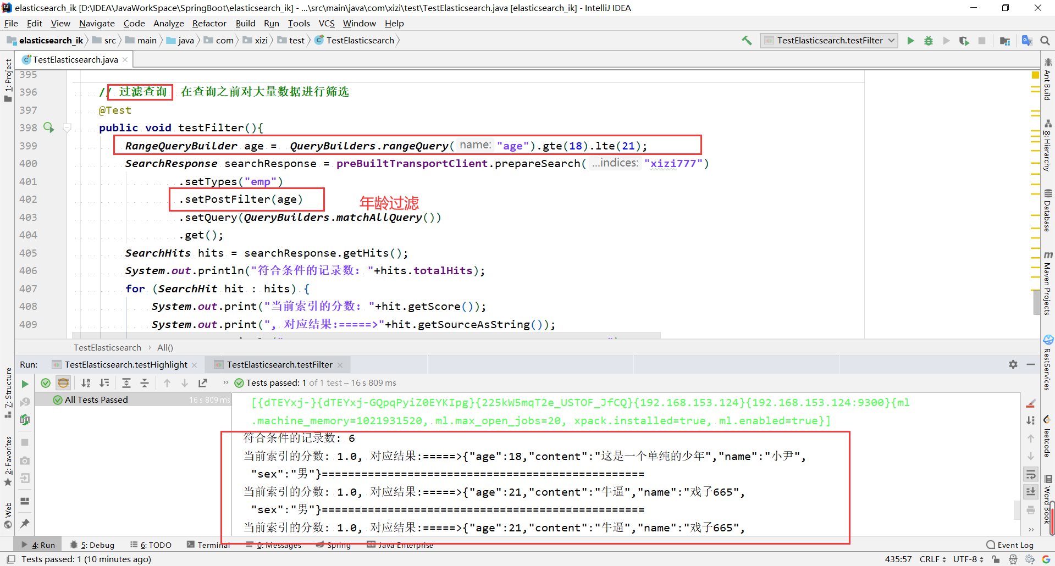Open Project Structure from the toolbar
The width and height of the screenshot is (1055, 566).
coord(1005,41)
